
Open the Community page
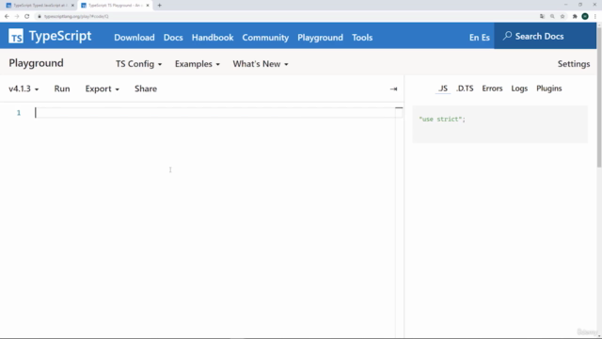pos(265,38)
